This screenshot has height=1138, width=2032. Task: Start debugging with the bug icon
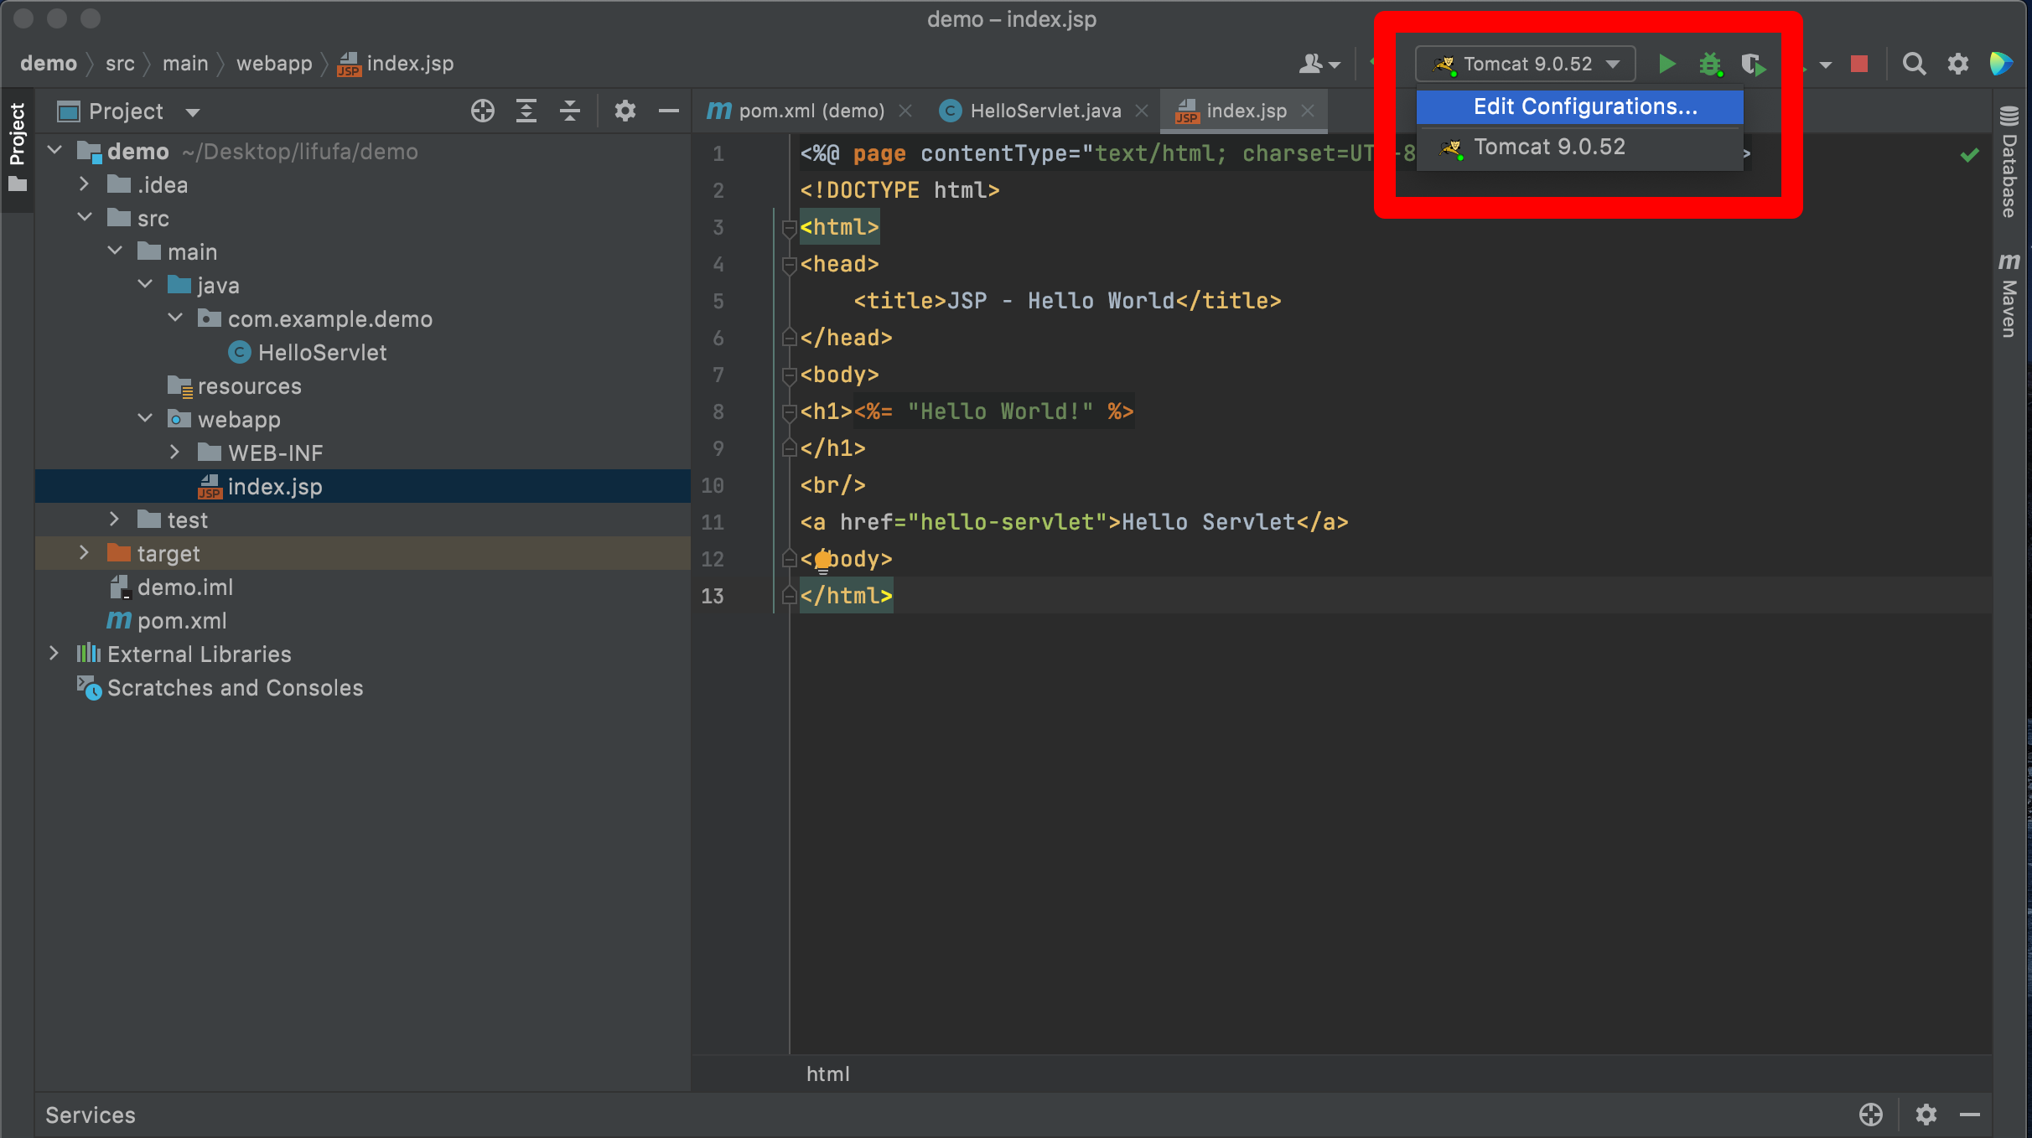click(x=1709, y=64)
